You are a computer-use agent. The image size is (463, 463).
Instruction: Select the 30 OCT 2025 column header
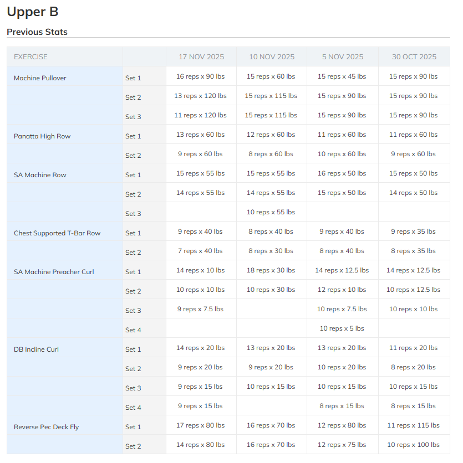414,57
